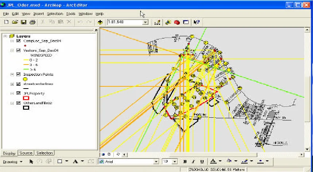Open the Insert menu

point(39,14)
